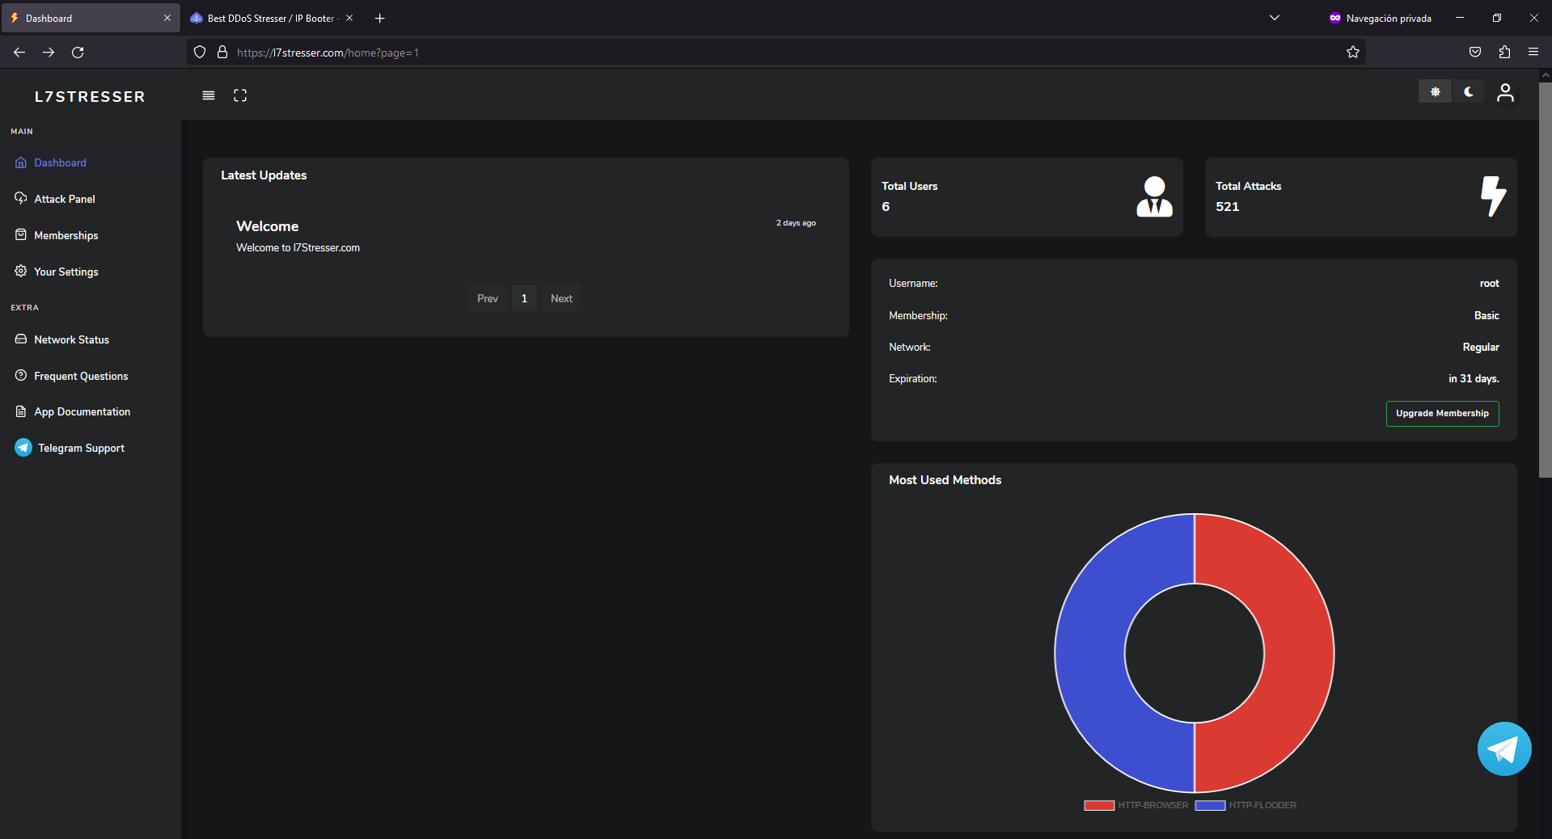Enable dark mode with the moon icon
The height and width of the screenshot is (839, 1552).
pos(1469,92)
